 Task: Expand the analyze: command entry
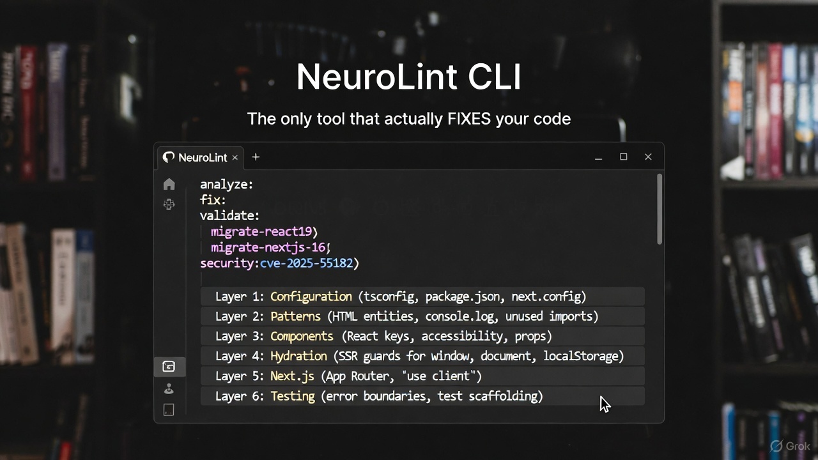226,184
